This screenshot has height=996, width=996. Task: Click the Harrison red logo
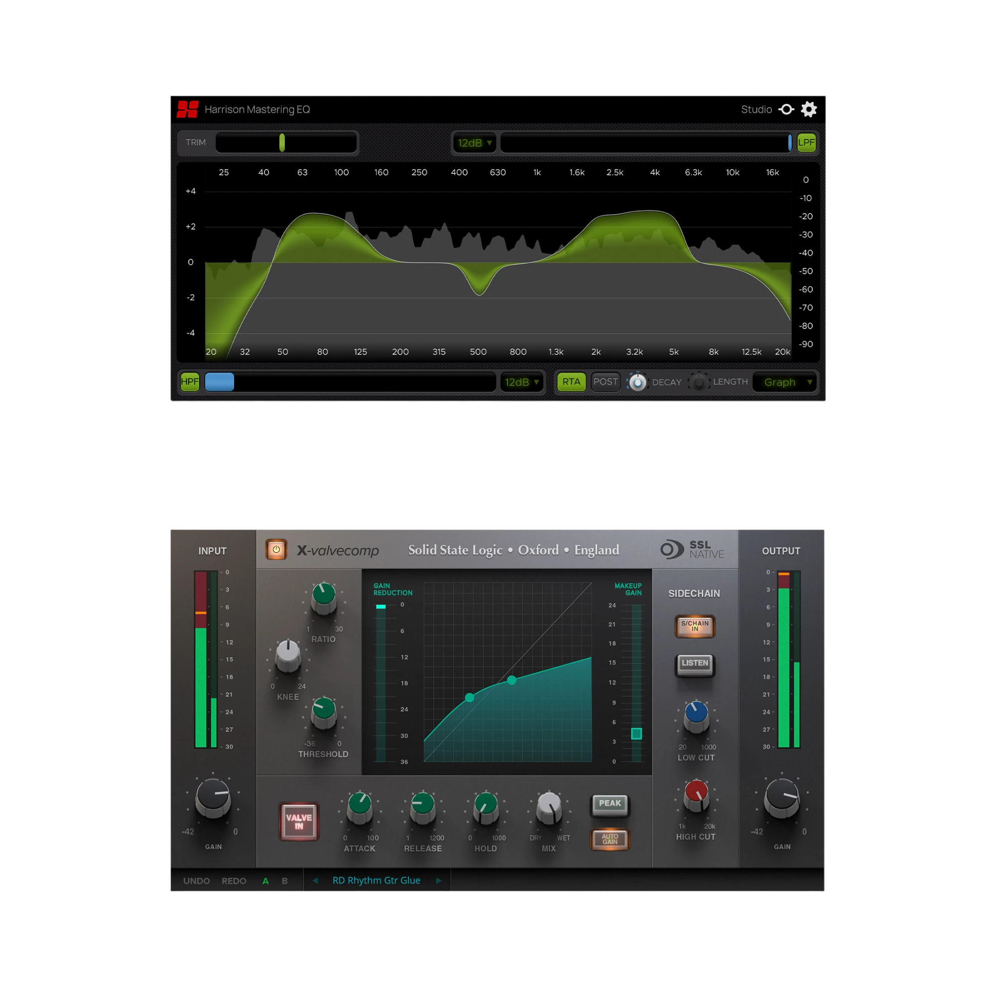pyautogui.click(x=188, y=109)
